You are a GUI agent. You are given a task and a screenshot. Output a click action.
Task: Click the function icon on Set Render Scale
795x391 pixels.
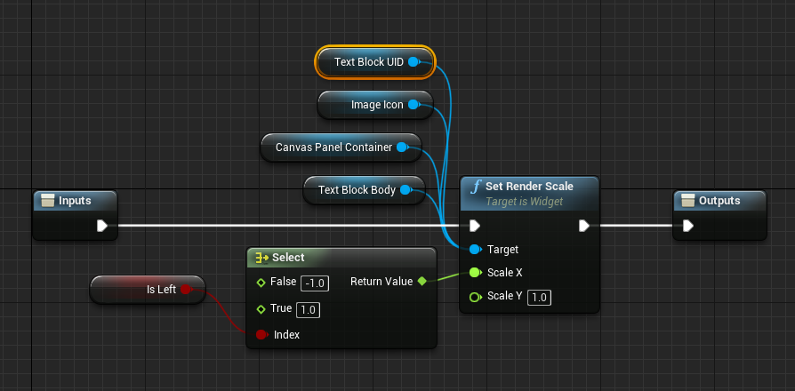coord(475,187)
